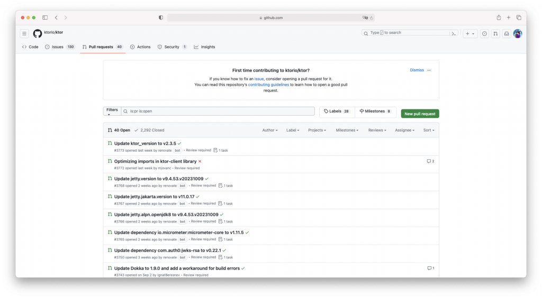
Task: Open the command palette icon
Action: [x=454, y=33]
